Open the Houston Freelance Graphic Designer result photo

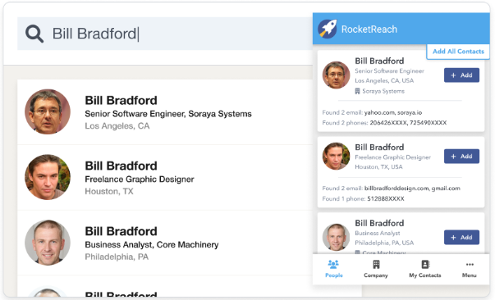click(x=48, y=177)
